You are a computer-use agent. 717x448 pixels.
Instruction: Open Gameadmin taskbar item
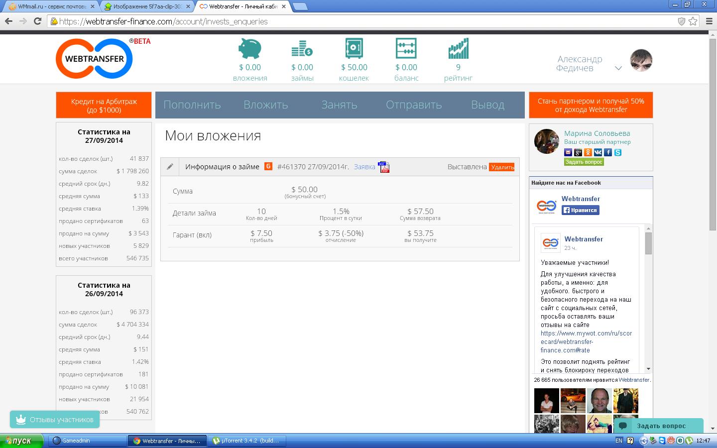(x=88, y=441)
